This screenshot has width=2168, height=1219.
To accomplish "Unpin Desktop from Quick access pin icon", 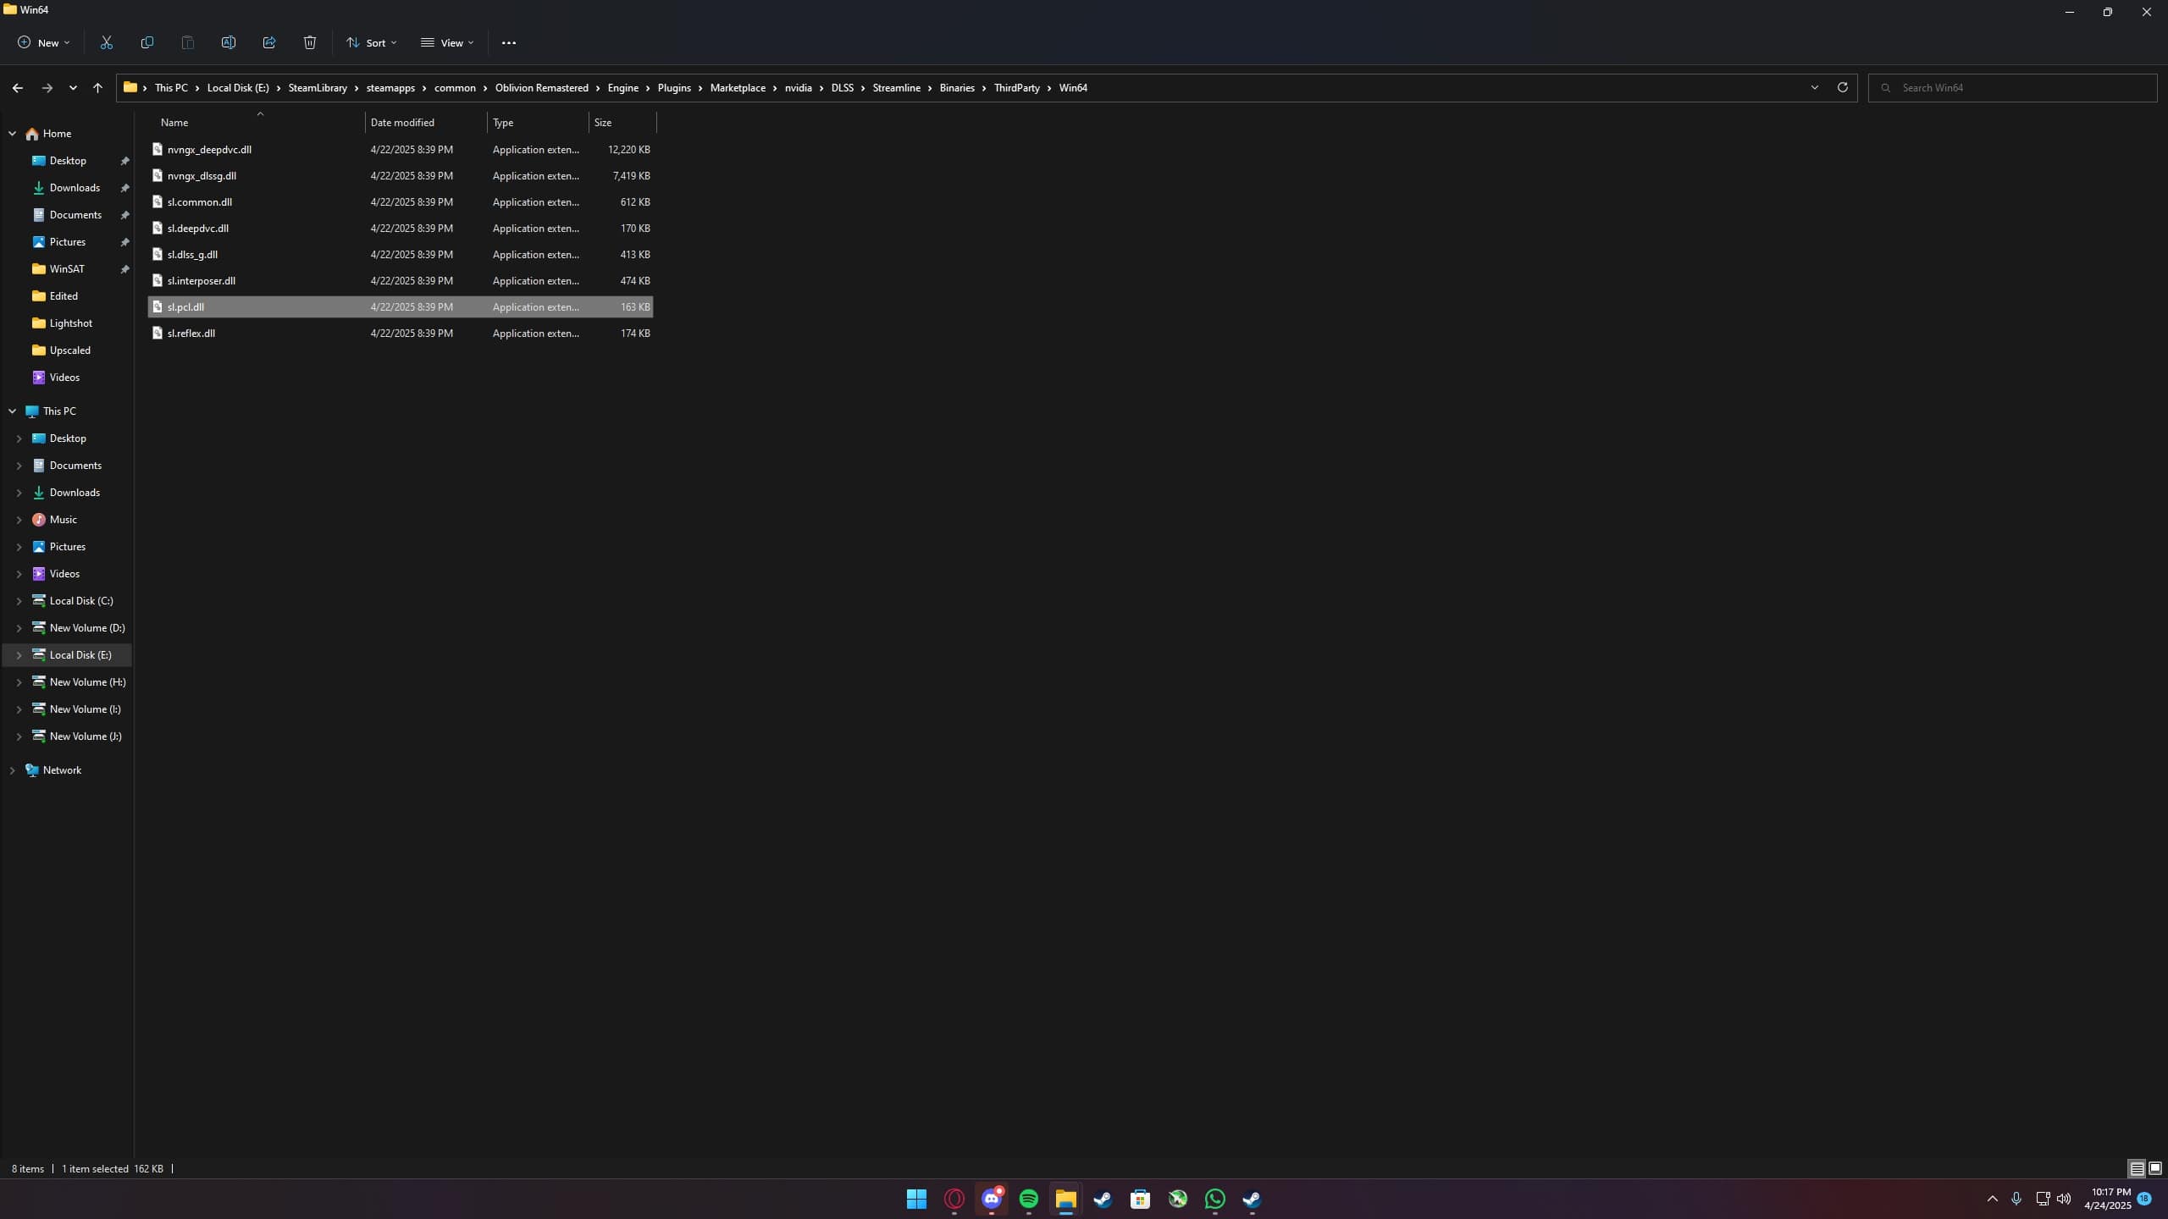I will (124, 161).
